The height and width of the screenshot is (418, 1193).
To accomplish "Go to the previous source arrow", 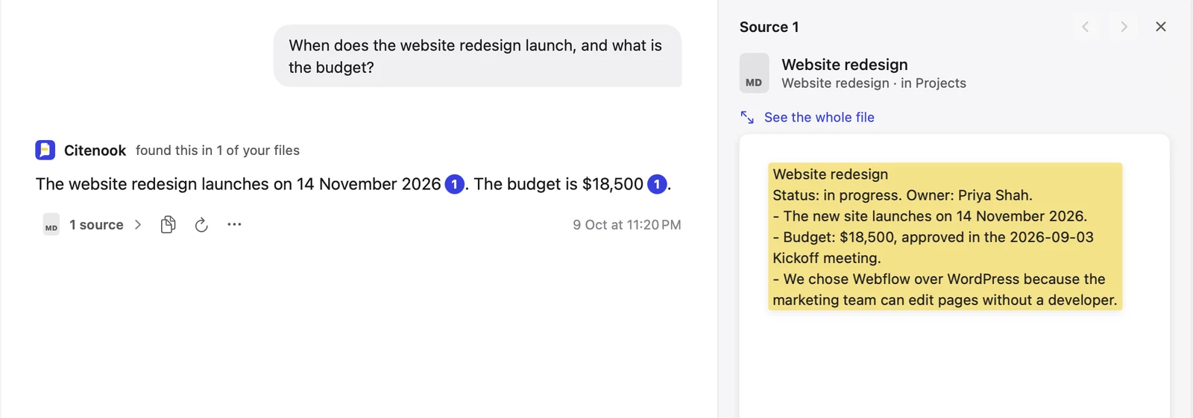I will click(1086, 27).
